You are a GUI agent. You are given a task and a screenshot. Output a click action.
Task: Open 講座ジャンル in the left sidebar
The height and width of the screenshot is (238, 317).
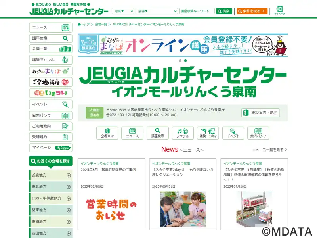51,60
